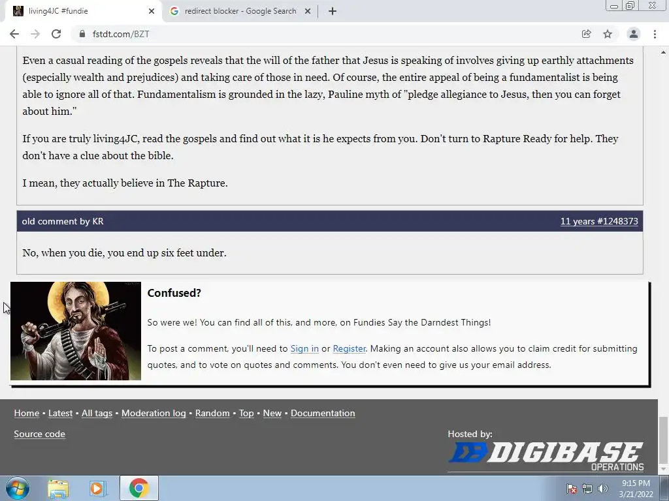Screen dimensions: 669x501
Task: Close the living4JC #fundie tab
Action: click(x=152, y=11)
